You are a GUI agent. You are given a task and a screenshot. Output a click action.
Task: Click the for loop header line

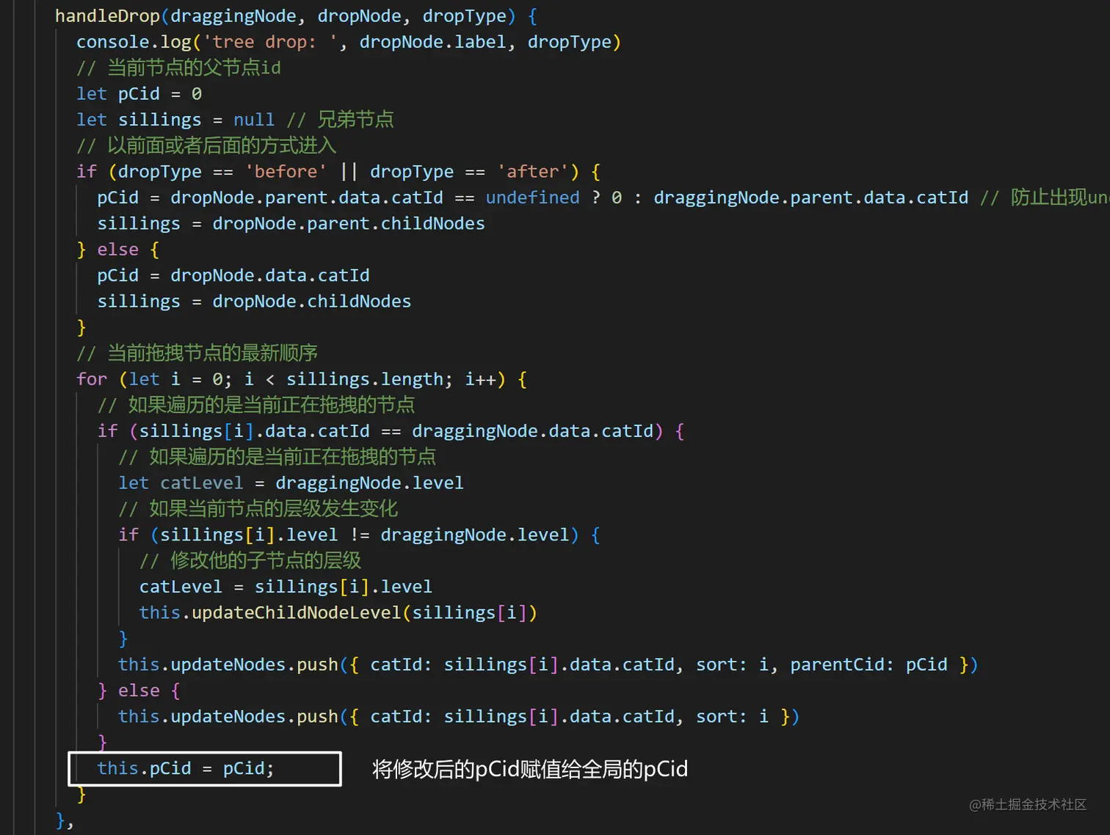point(302,379)
